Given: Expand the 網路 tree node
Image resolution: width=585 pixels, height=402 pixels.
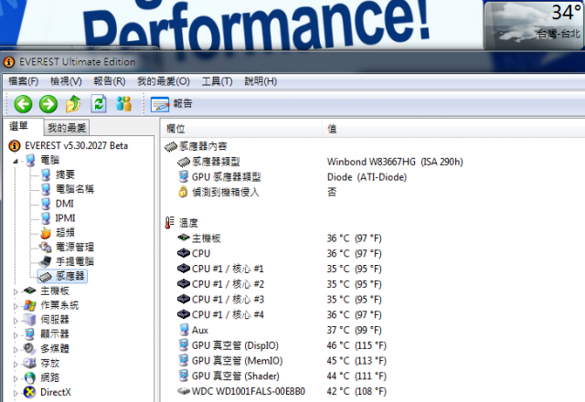Looking at the screenshot, I should 16,379.
